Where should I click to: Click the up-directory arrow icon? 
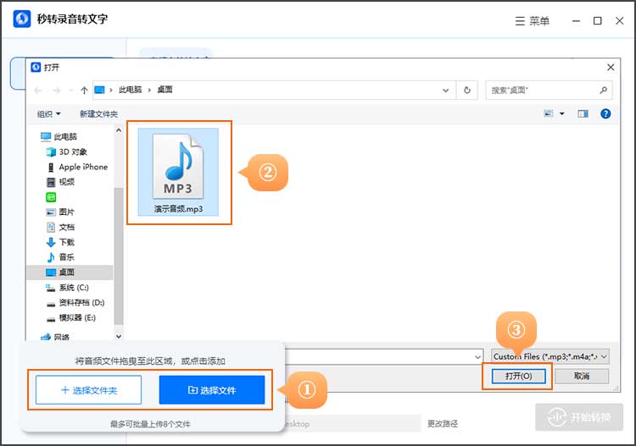click(x=84, y=89)
